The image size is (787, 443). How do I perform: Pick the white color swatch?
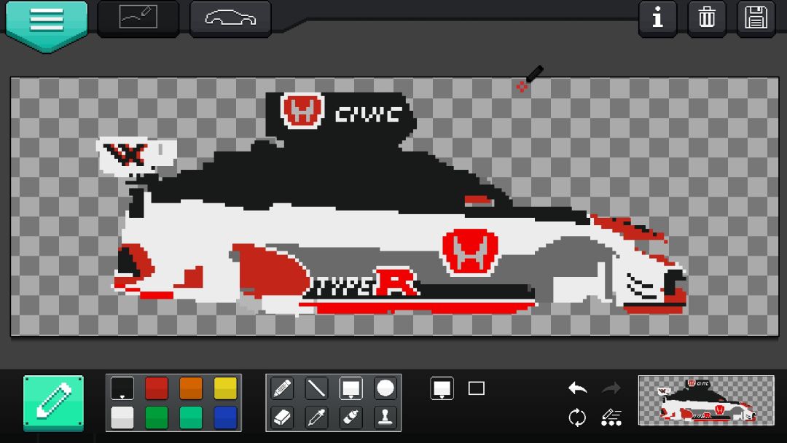pyautogui.click(x=122, y=417)
